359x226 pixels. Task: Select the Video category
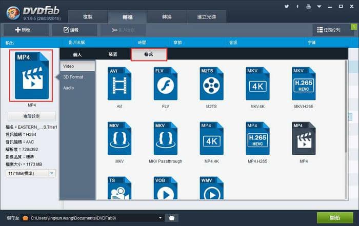(77, 66)
